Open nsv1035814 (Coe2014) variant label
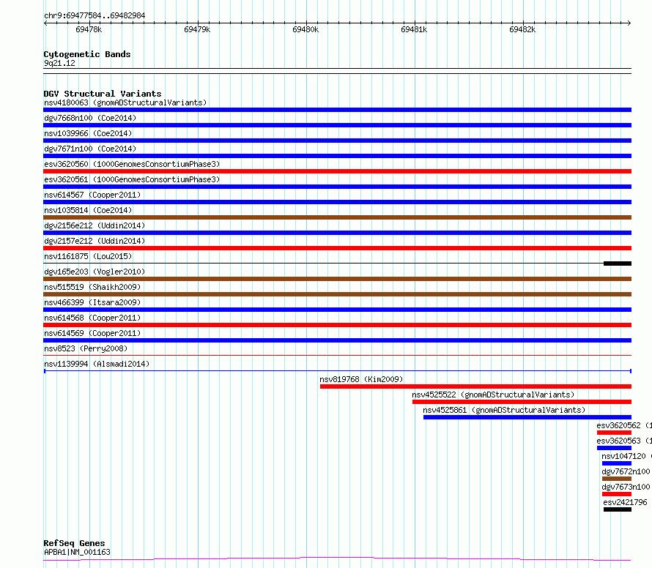Image resolution: width=652 pixels, height=568 pixels. point(88,210)
